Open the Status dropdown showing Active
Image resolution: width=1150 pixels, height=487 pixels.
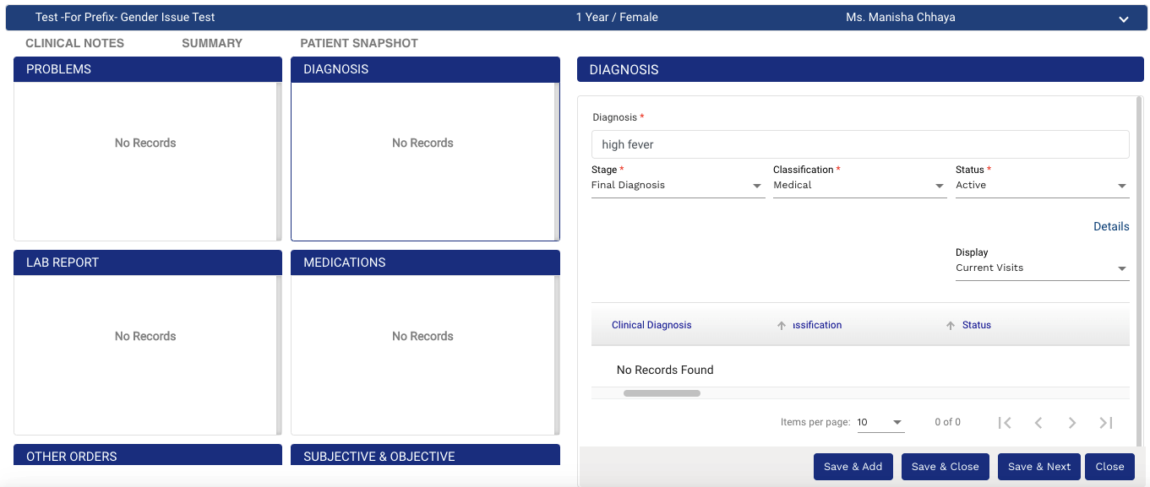(x=1042, y=186)
